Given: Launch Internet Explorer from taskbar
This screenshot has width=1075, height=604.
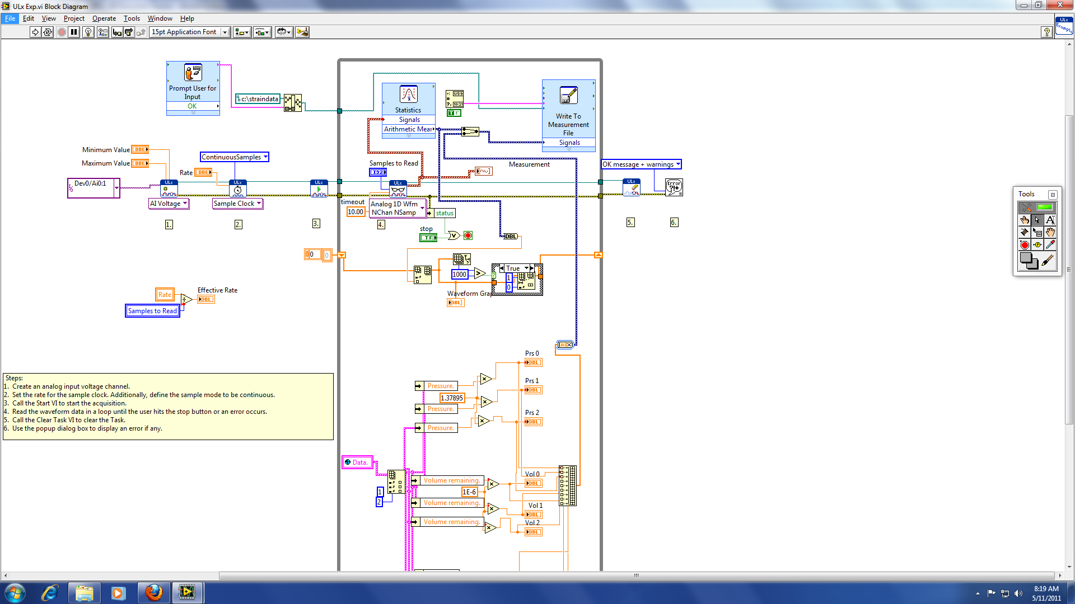Looking at the screenshot, I should (x=50, y=593).
